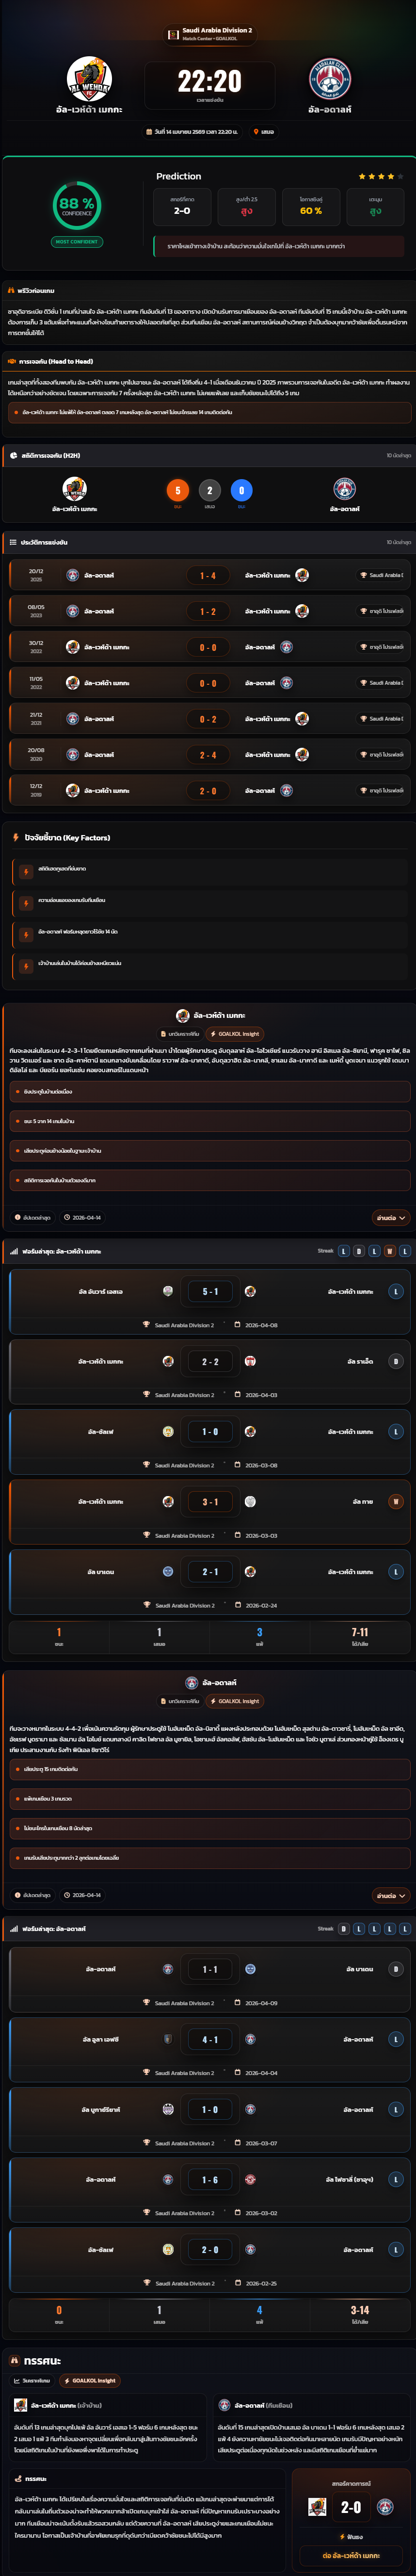Viewport: 416px width, 2576px height.
Task: Expand the read more dropdown in Al-Adalah section
Action: (390, 1895)
